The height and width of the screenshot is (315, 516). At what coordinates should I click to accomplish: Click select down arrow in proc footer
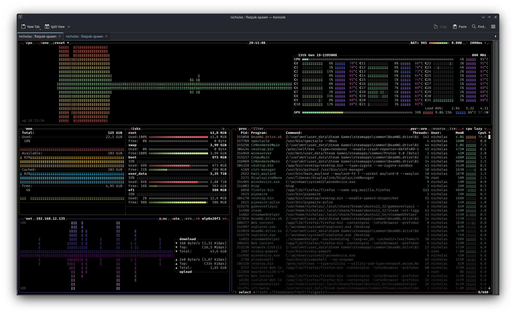(254, 292)
